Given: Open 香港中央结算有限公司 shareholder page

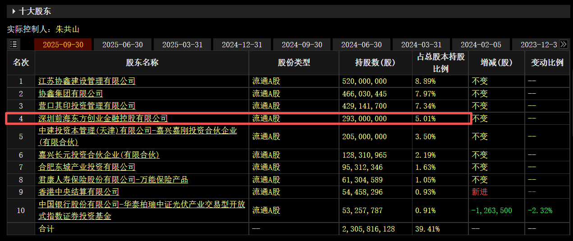Looking at the screenshot, I should pos(78,192).
